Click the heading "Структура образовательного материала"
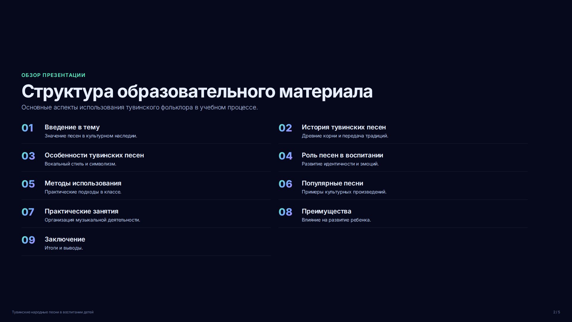The width and height of the screenshot is (572, 322). point(197,92)
